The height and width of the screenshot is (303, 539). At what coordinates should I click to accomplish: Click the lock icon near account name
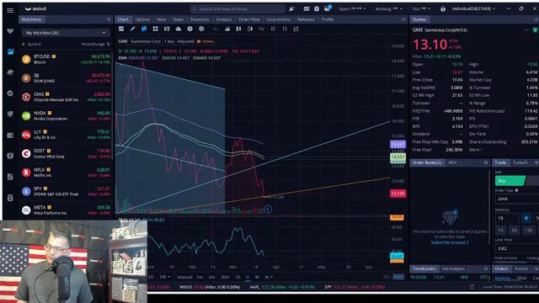click(x=443, y=8)
